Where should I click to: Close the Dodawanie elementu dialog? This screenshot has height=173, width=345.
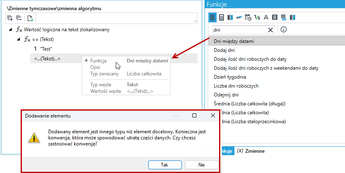pyautogui.click(x=213, y=115)
